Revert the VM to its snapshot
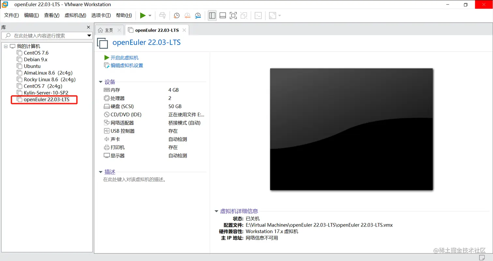The width and height of the screenshot is (493, 261). [x=187, y=15]
